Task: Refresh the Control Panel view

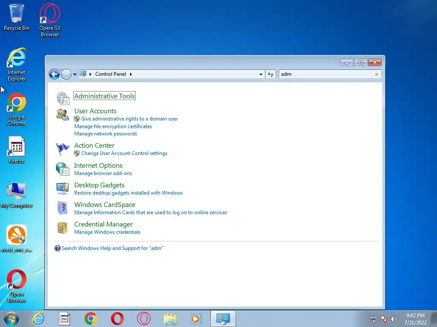Action: tap(270, 74)
